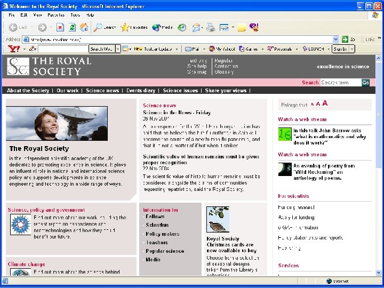The width and height of the screenshot is (384, 288).
Task: Click the site Search term field
Action: [341, 83]
